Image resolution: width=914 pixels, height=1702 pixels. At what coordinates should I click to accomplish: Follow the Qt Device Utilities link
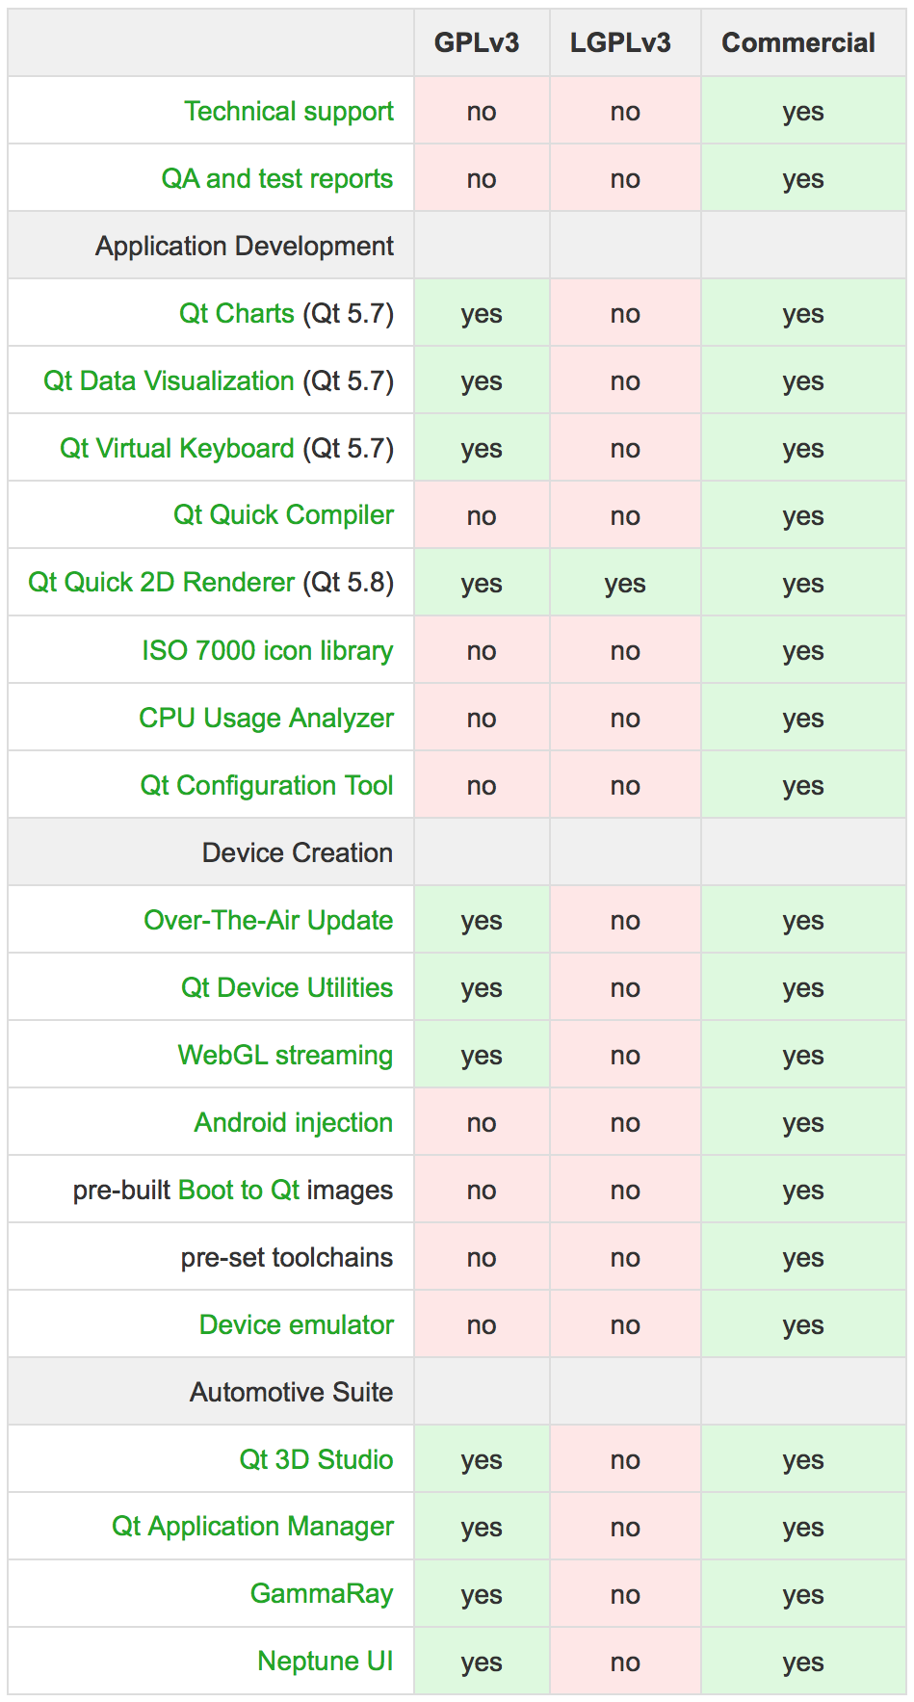tap(287, 988)
